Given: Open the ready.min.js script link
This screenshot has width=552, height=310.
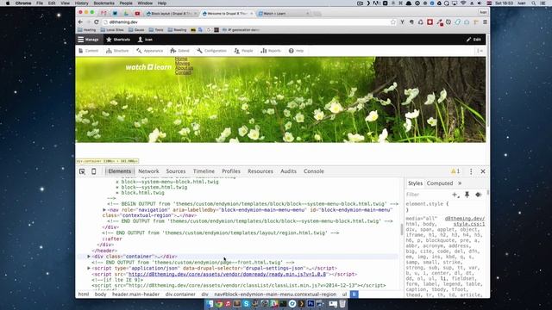Looking at the screenshot, I should click(x=228, y=274).
